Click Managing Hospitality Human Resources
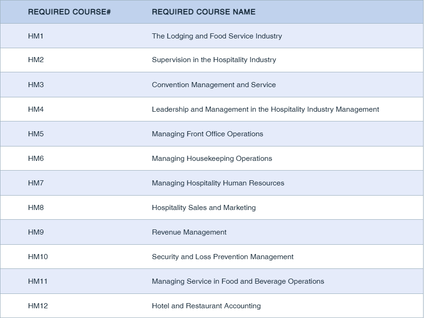424x318 pixels. (x=218, y=183)
